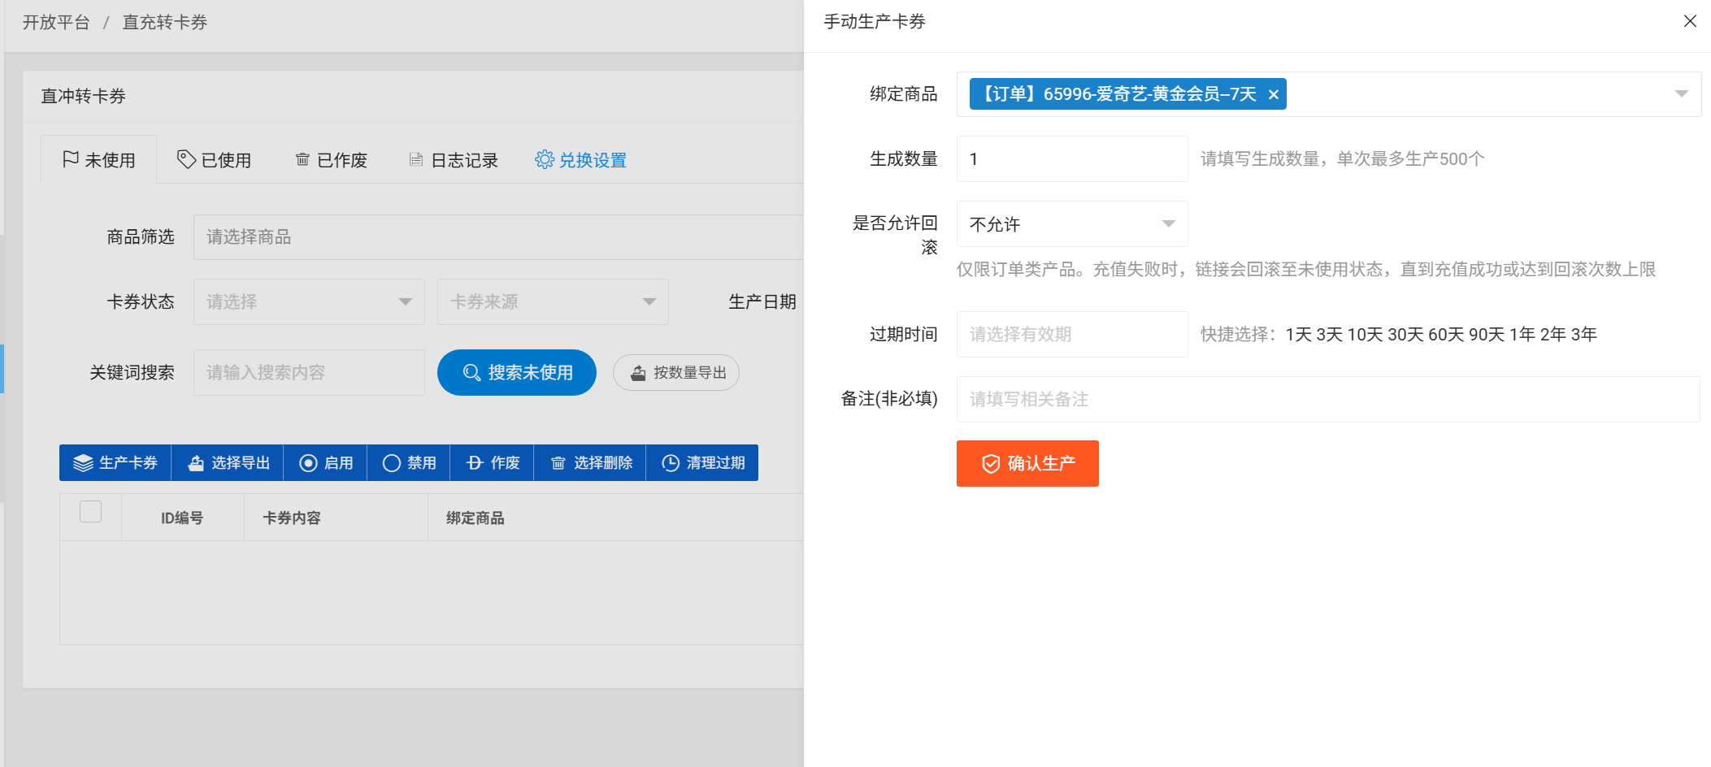The width and height of the screenshot is (1711, 767).
Task: Click the 生产卡券 toolbar button
Action: click(x=115, y=463)
